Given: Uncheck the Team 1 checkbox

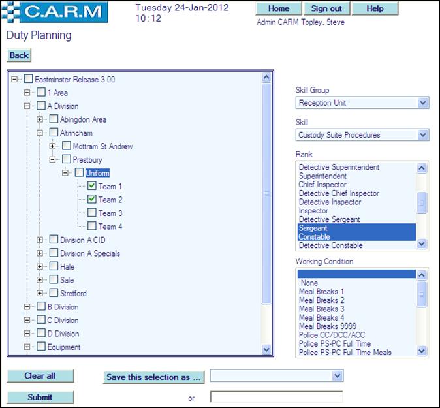Looking at the screenshot, I should point(92,186).
